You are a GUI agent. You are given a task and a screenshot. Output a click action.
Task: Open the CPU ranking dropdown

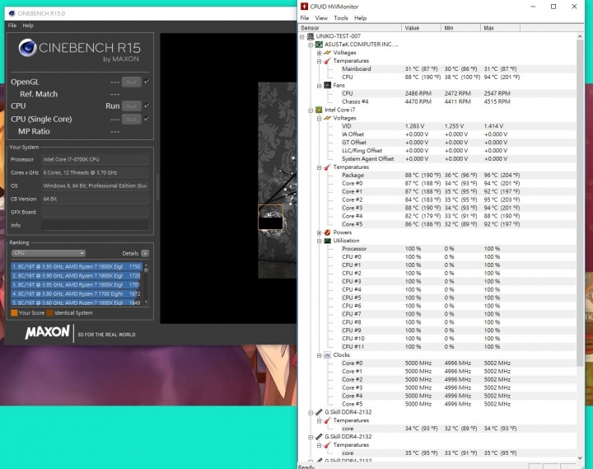(x=48, y=253)
